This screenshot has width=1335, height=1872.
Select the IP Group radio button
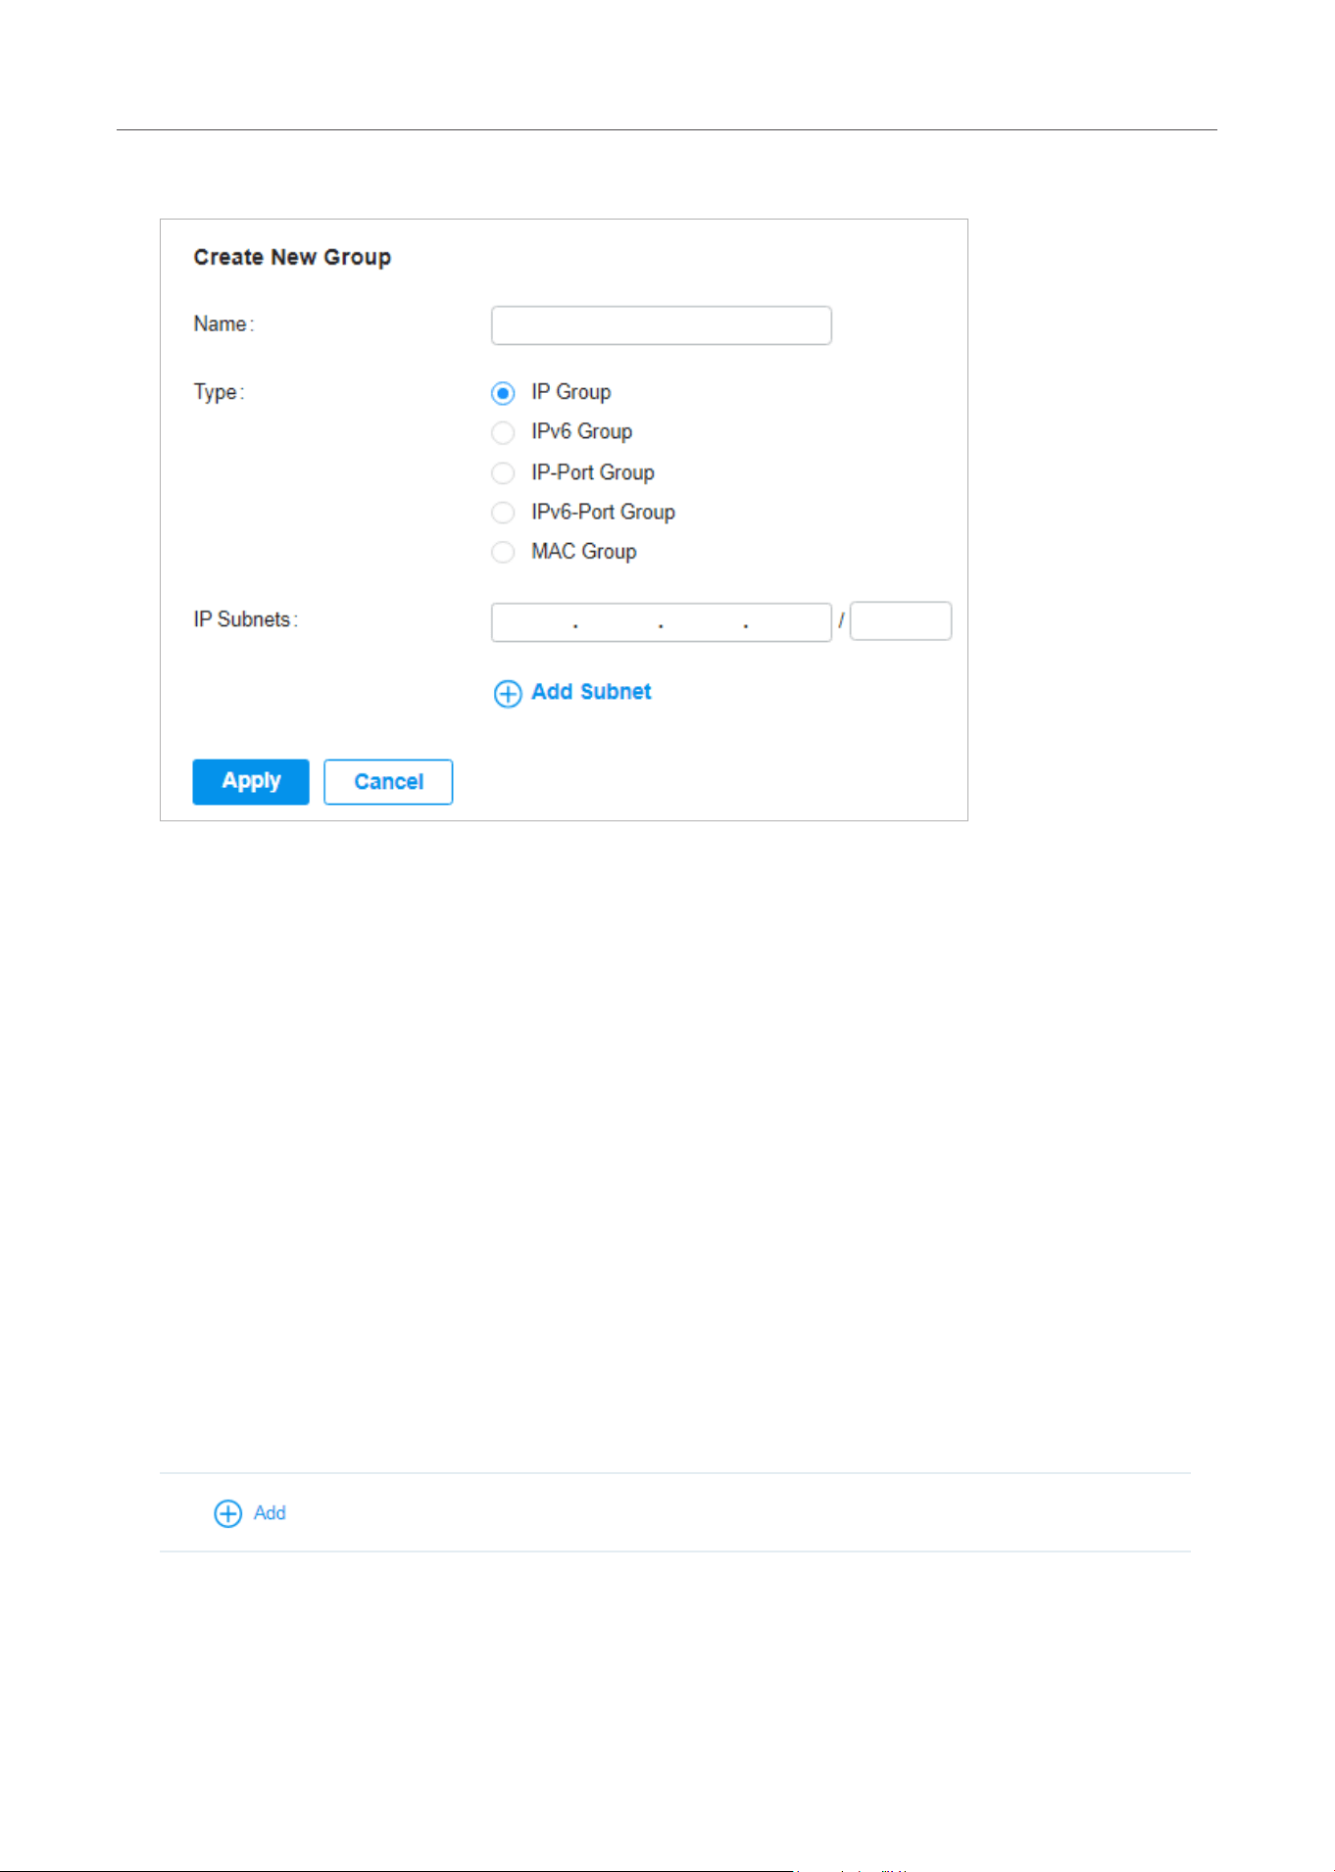pos(503,393)
